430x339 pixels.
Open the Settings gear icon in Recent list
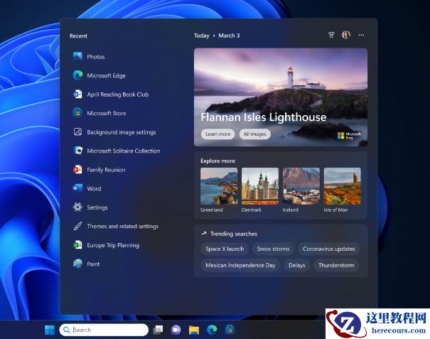(x=77, y=207)
